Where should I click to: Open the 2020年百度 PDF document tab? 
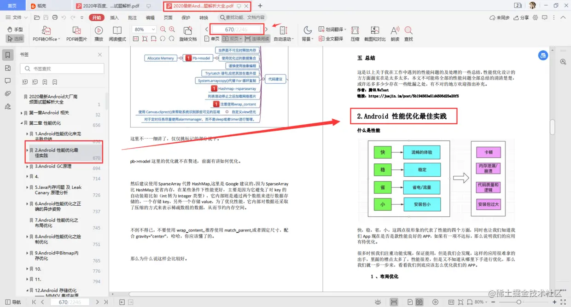(x=115, y=6)
